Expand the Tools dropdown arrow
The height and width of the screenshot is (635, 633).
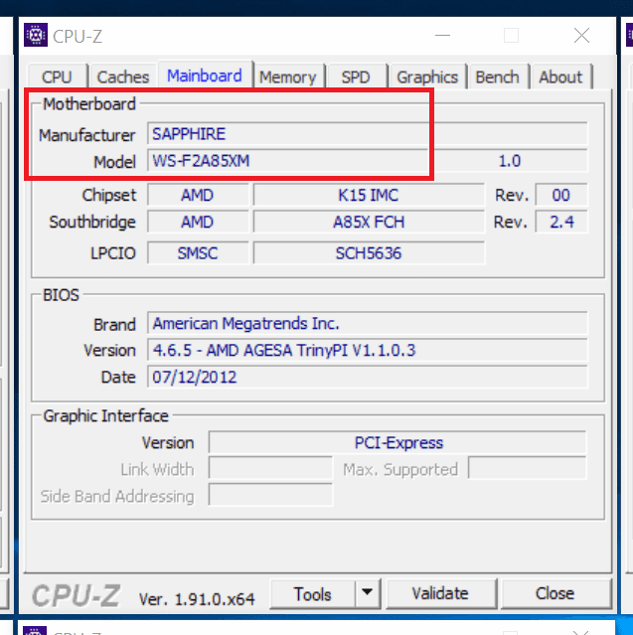[368, 593]
